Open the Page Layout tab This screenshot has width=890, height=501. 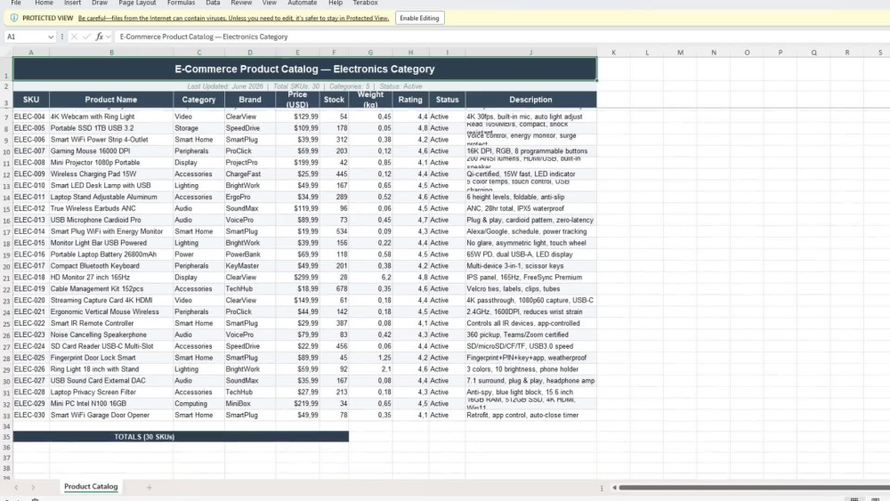[137, 3]
